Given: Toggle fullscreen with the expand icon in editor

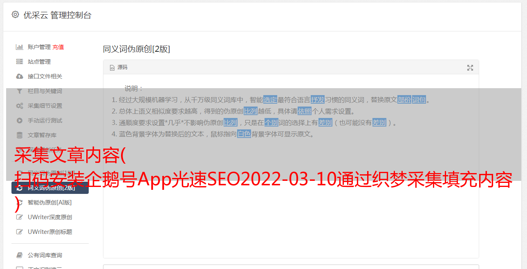Looking at the screenshot, I should click(470, 68).
